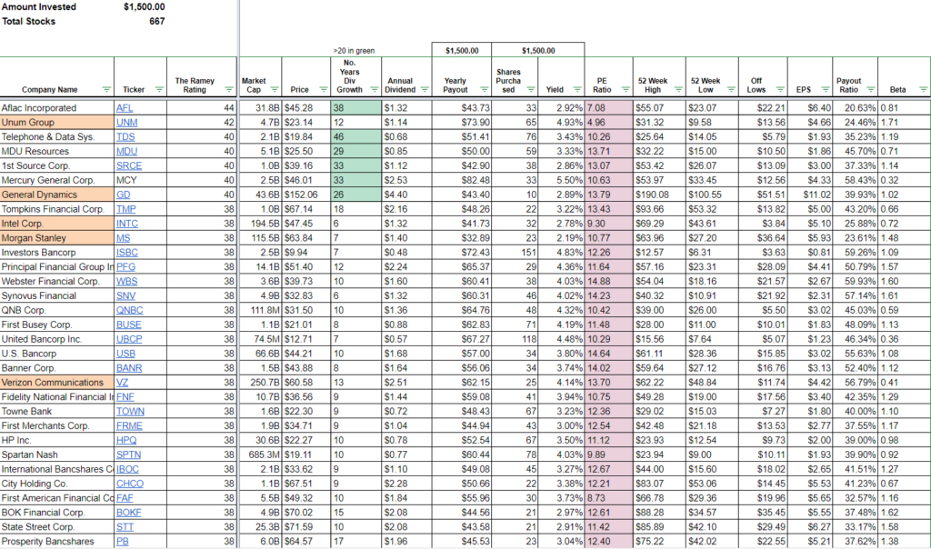Follow the HPQ ticker link
This screenshot has width=931, height=549.
pyautogui.click(x=128, y=440)
